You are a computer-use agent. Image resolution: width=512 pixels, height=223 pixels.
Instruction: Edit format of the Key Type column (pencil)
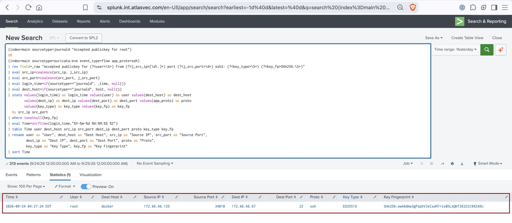pos(375,197)
